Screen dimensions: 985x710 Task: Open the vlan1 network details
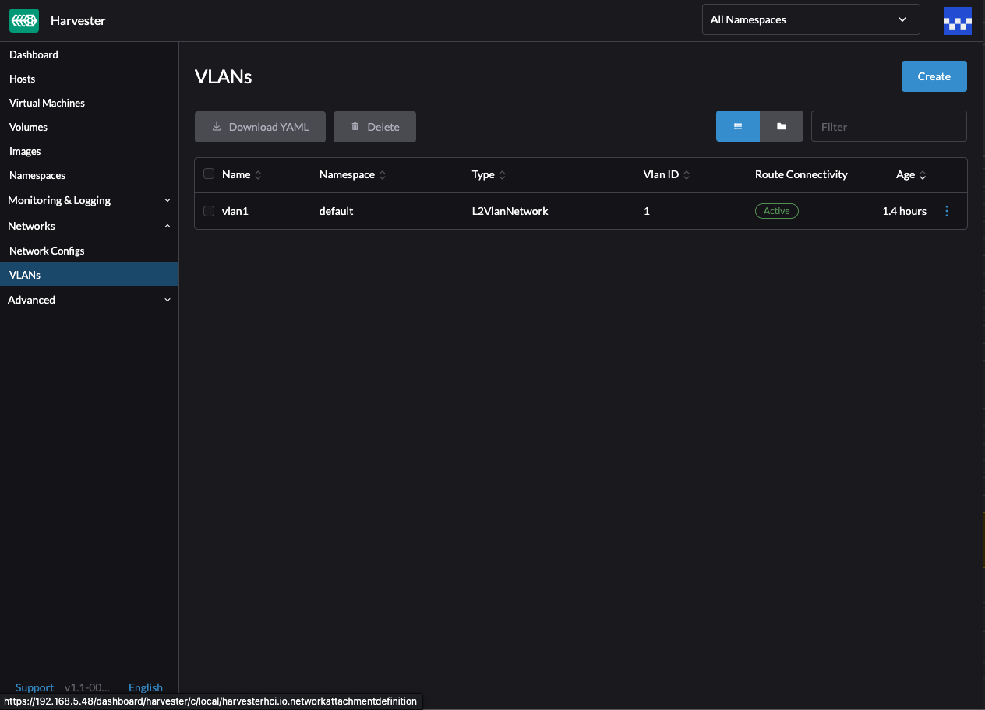click(x=235, y=210)
